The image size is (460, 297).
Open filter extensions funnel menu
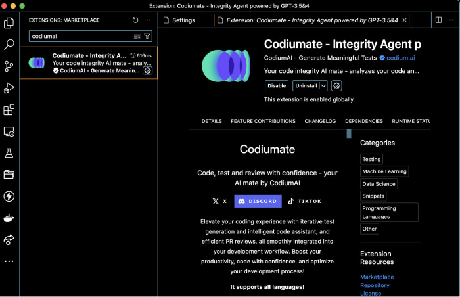pyautogui.click(x=147, y=36)
